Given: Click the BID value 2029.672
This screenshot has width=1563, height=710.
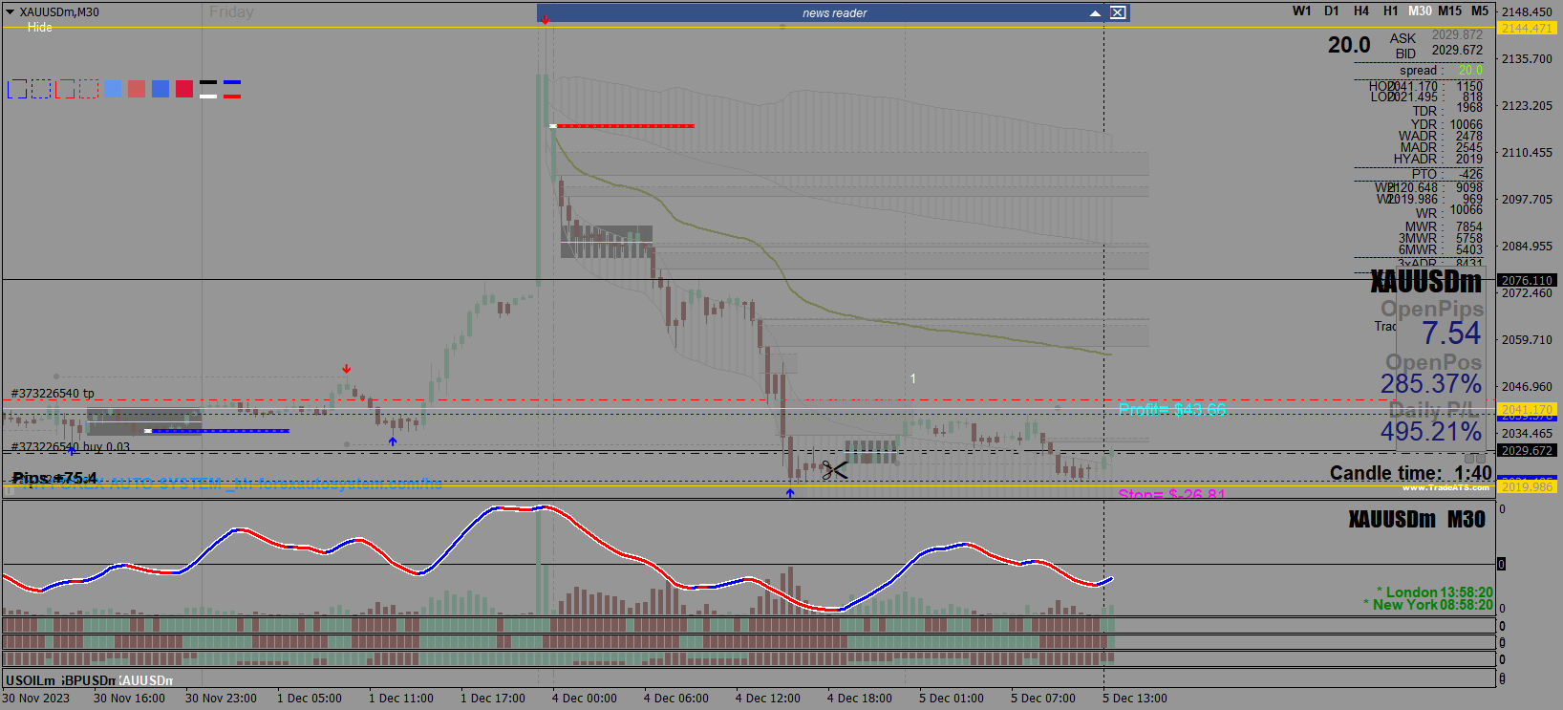Looking at the screenshot, I should [x=1457, y=50].
